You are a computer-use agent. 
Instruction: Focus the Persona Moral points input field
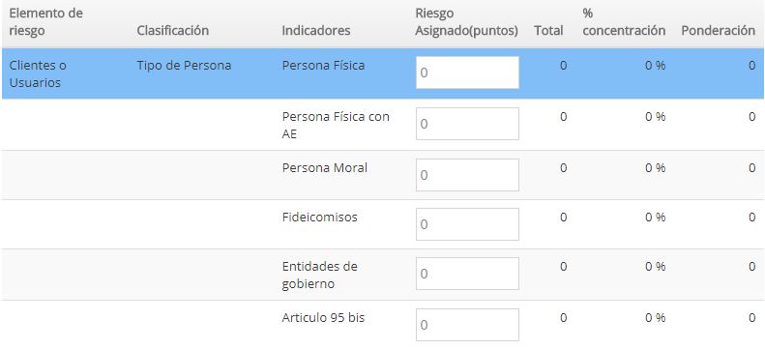tap(467, 175)
